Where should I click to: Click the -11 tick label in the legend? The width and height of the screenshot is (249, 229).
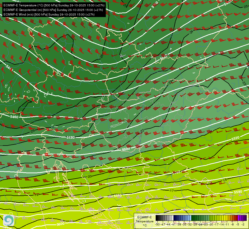coord(227,224)
